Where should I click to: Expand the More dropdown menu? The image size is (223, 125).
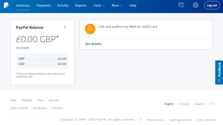[117, 5]
